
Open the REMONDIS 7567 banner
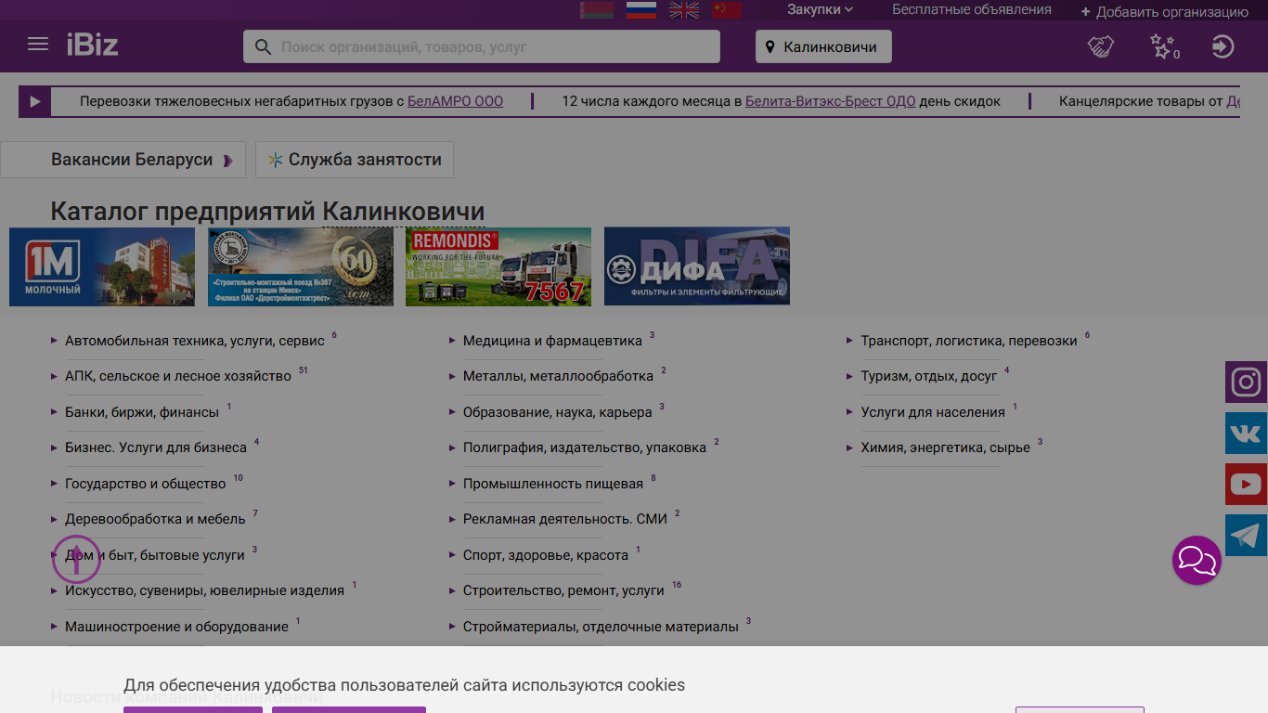[498, 266]
